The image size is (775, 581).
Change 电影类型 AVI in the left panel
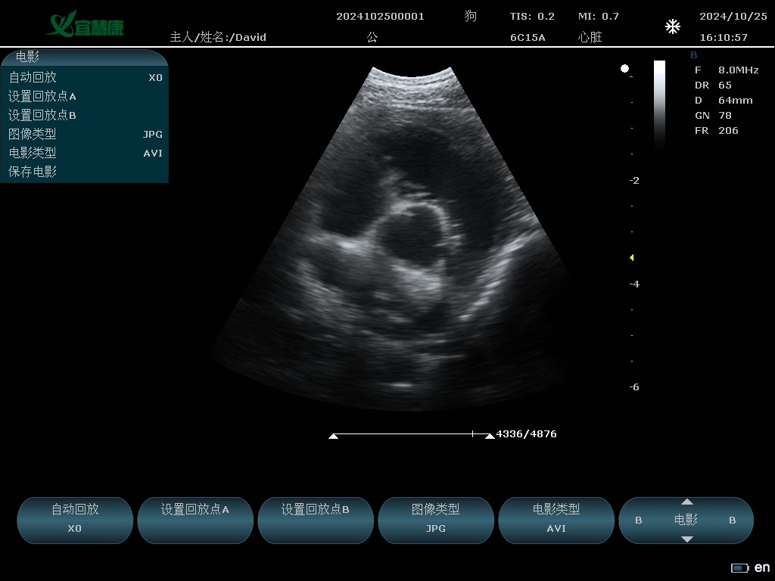pyautogui.click(x=84, y=153)
